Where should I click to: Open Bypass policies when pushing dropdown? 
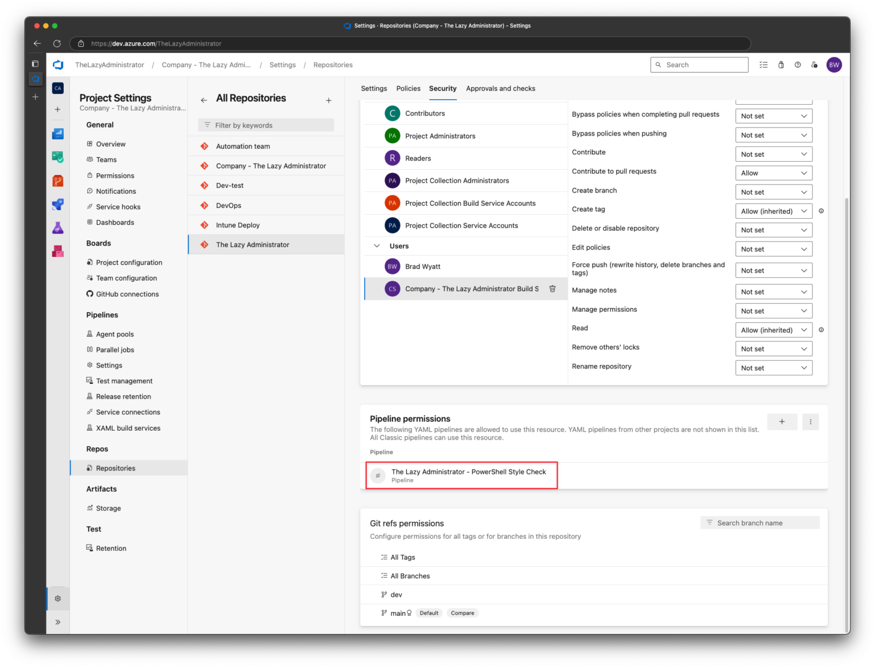[x=774, y=135]
